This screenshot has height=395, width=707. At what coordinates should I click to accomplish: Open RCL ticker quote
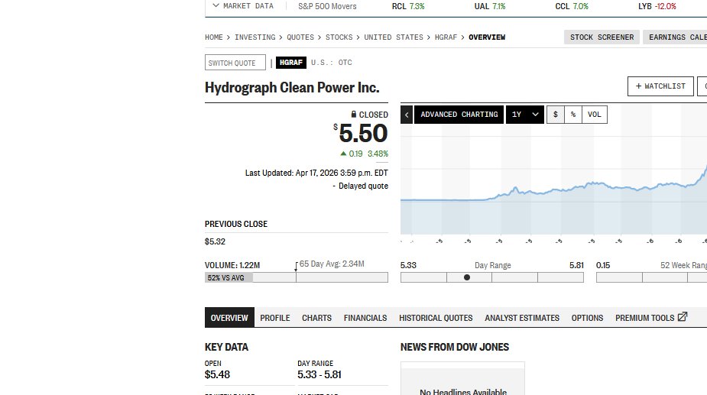point(408,6)
